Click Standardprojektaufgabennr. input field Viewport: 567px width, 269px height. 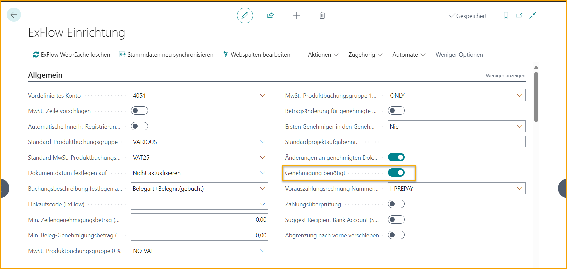coord(457,142)
